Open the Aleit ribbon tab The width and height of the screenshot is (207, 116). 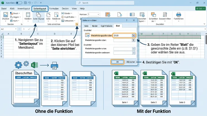(12, 9)
